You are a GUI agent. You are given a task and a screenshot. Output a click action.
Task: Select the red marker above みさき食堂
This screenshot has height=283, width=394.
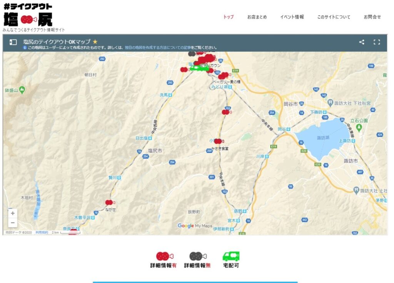(x=219, y=141)
